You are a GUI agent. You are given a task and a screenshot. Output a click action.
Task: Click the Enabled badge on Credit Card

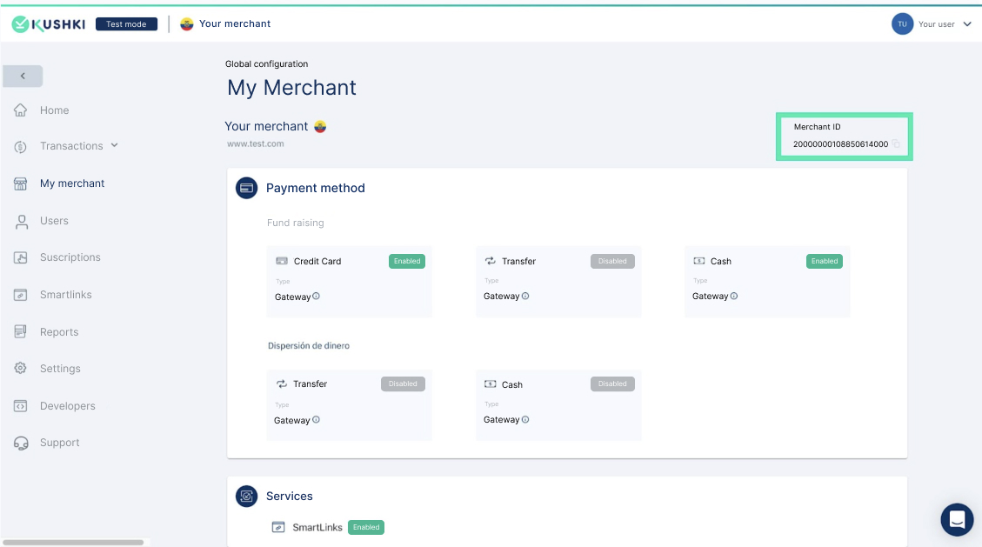click(x=406, y=261)
